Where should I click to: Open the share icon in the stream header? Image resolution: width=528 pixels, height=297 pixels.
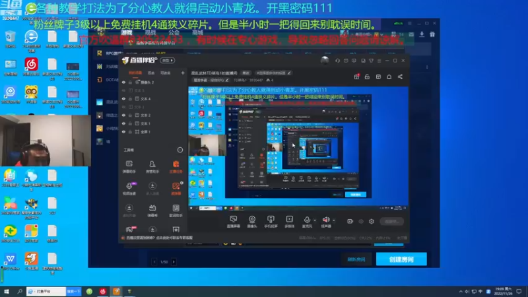[x=400, y=77]
